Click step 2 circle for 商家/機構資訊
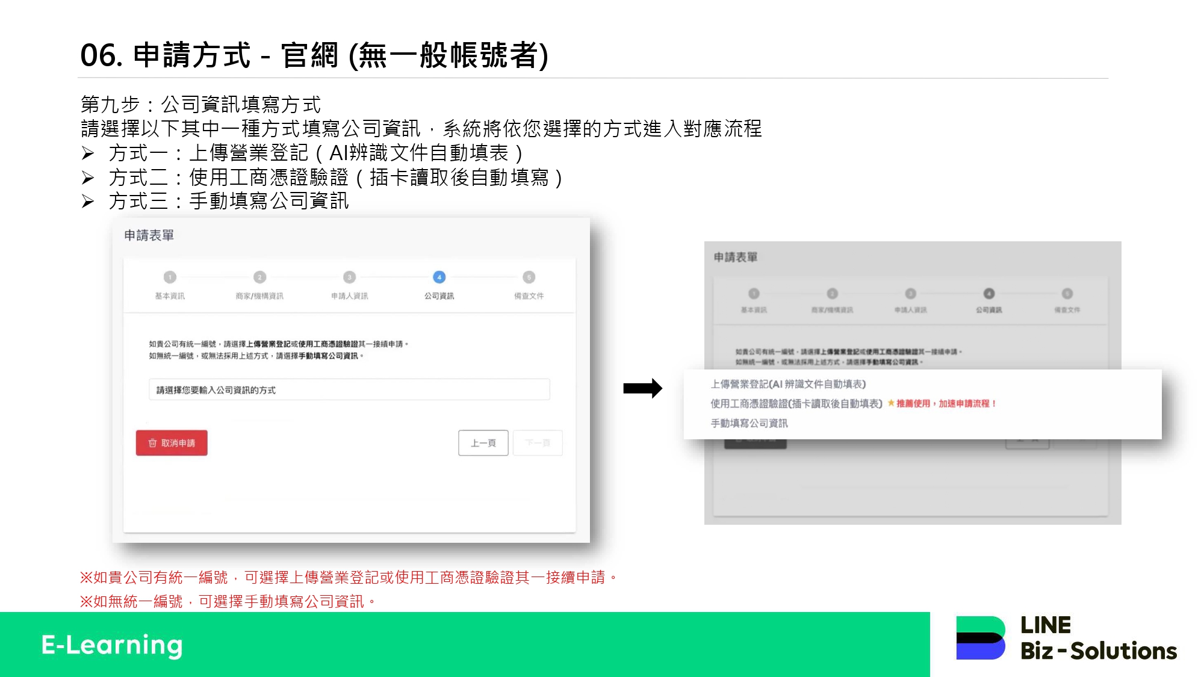This screenshot has height=677, width=1204. point(259,277)
